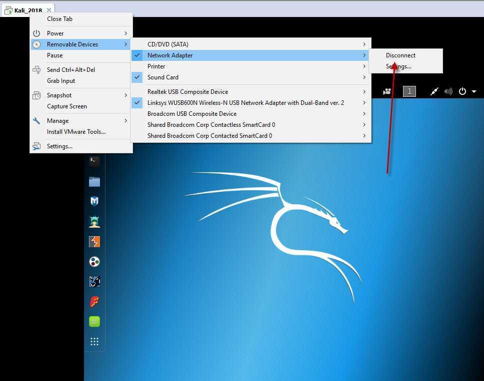Expand the Power submenu arrow
The width and height of the screenshot is (484, 381).
pyautogui.click(x=125, y=33)
